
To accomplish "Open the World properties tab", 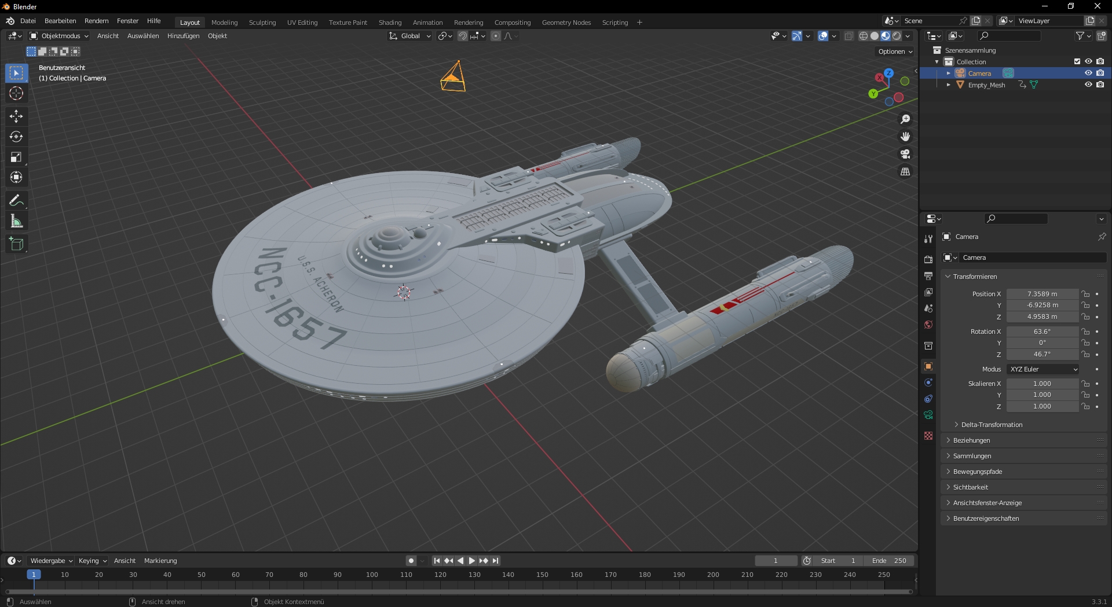I will click(x=928, y=325).
